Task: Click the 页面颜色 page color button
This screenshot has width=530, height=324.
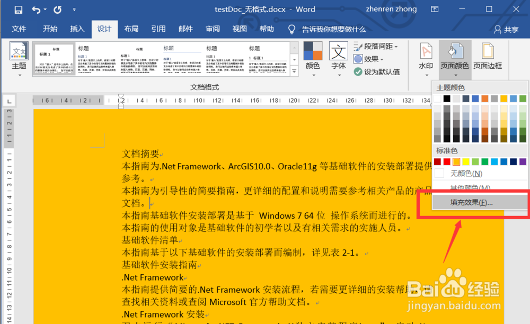Action: click(x=455, y=59)
